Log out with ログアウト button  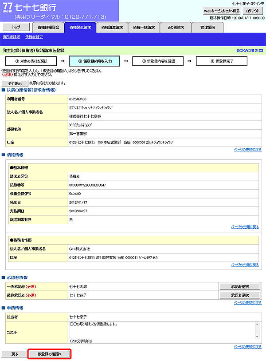point(252,11)
